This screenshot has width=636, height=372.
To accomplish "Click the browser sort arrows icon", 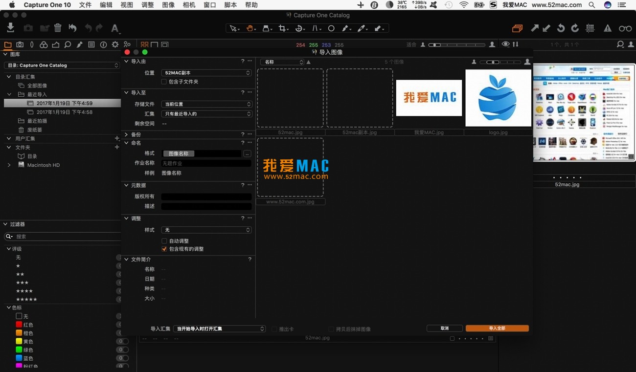I will [515, 44].
